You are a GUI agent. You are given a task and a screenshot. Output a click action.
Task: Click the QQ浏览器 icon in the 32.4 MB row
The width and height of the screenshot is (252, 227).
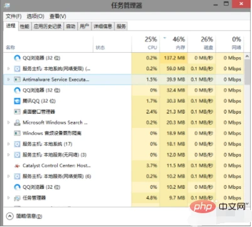tap(17, 90)
